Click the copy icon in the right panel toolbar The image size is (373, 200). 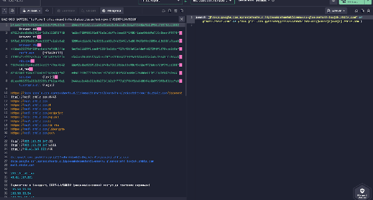pos(362,11)
